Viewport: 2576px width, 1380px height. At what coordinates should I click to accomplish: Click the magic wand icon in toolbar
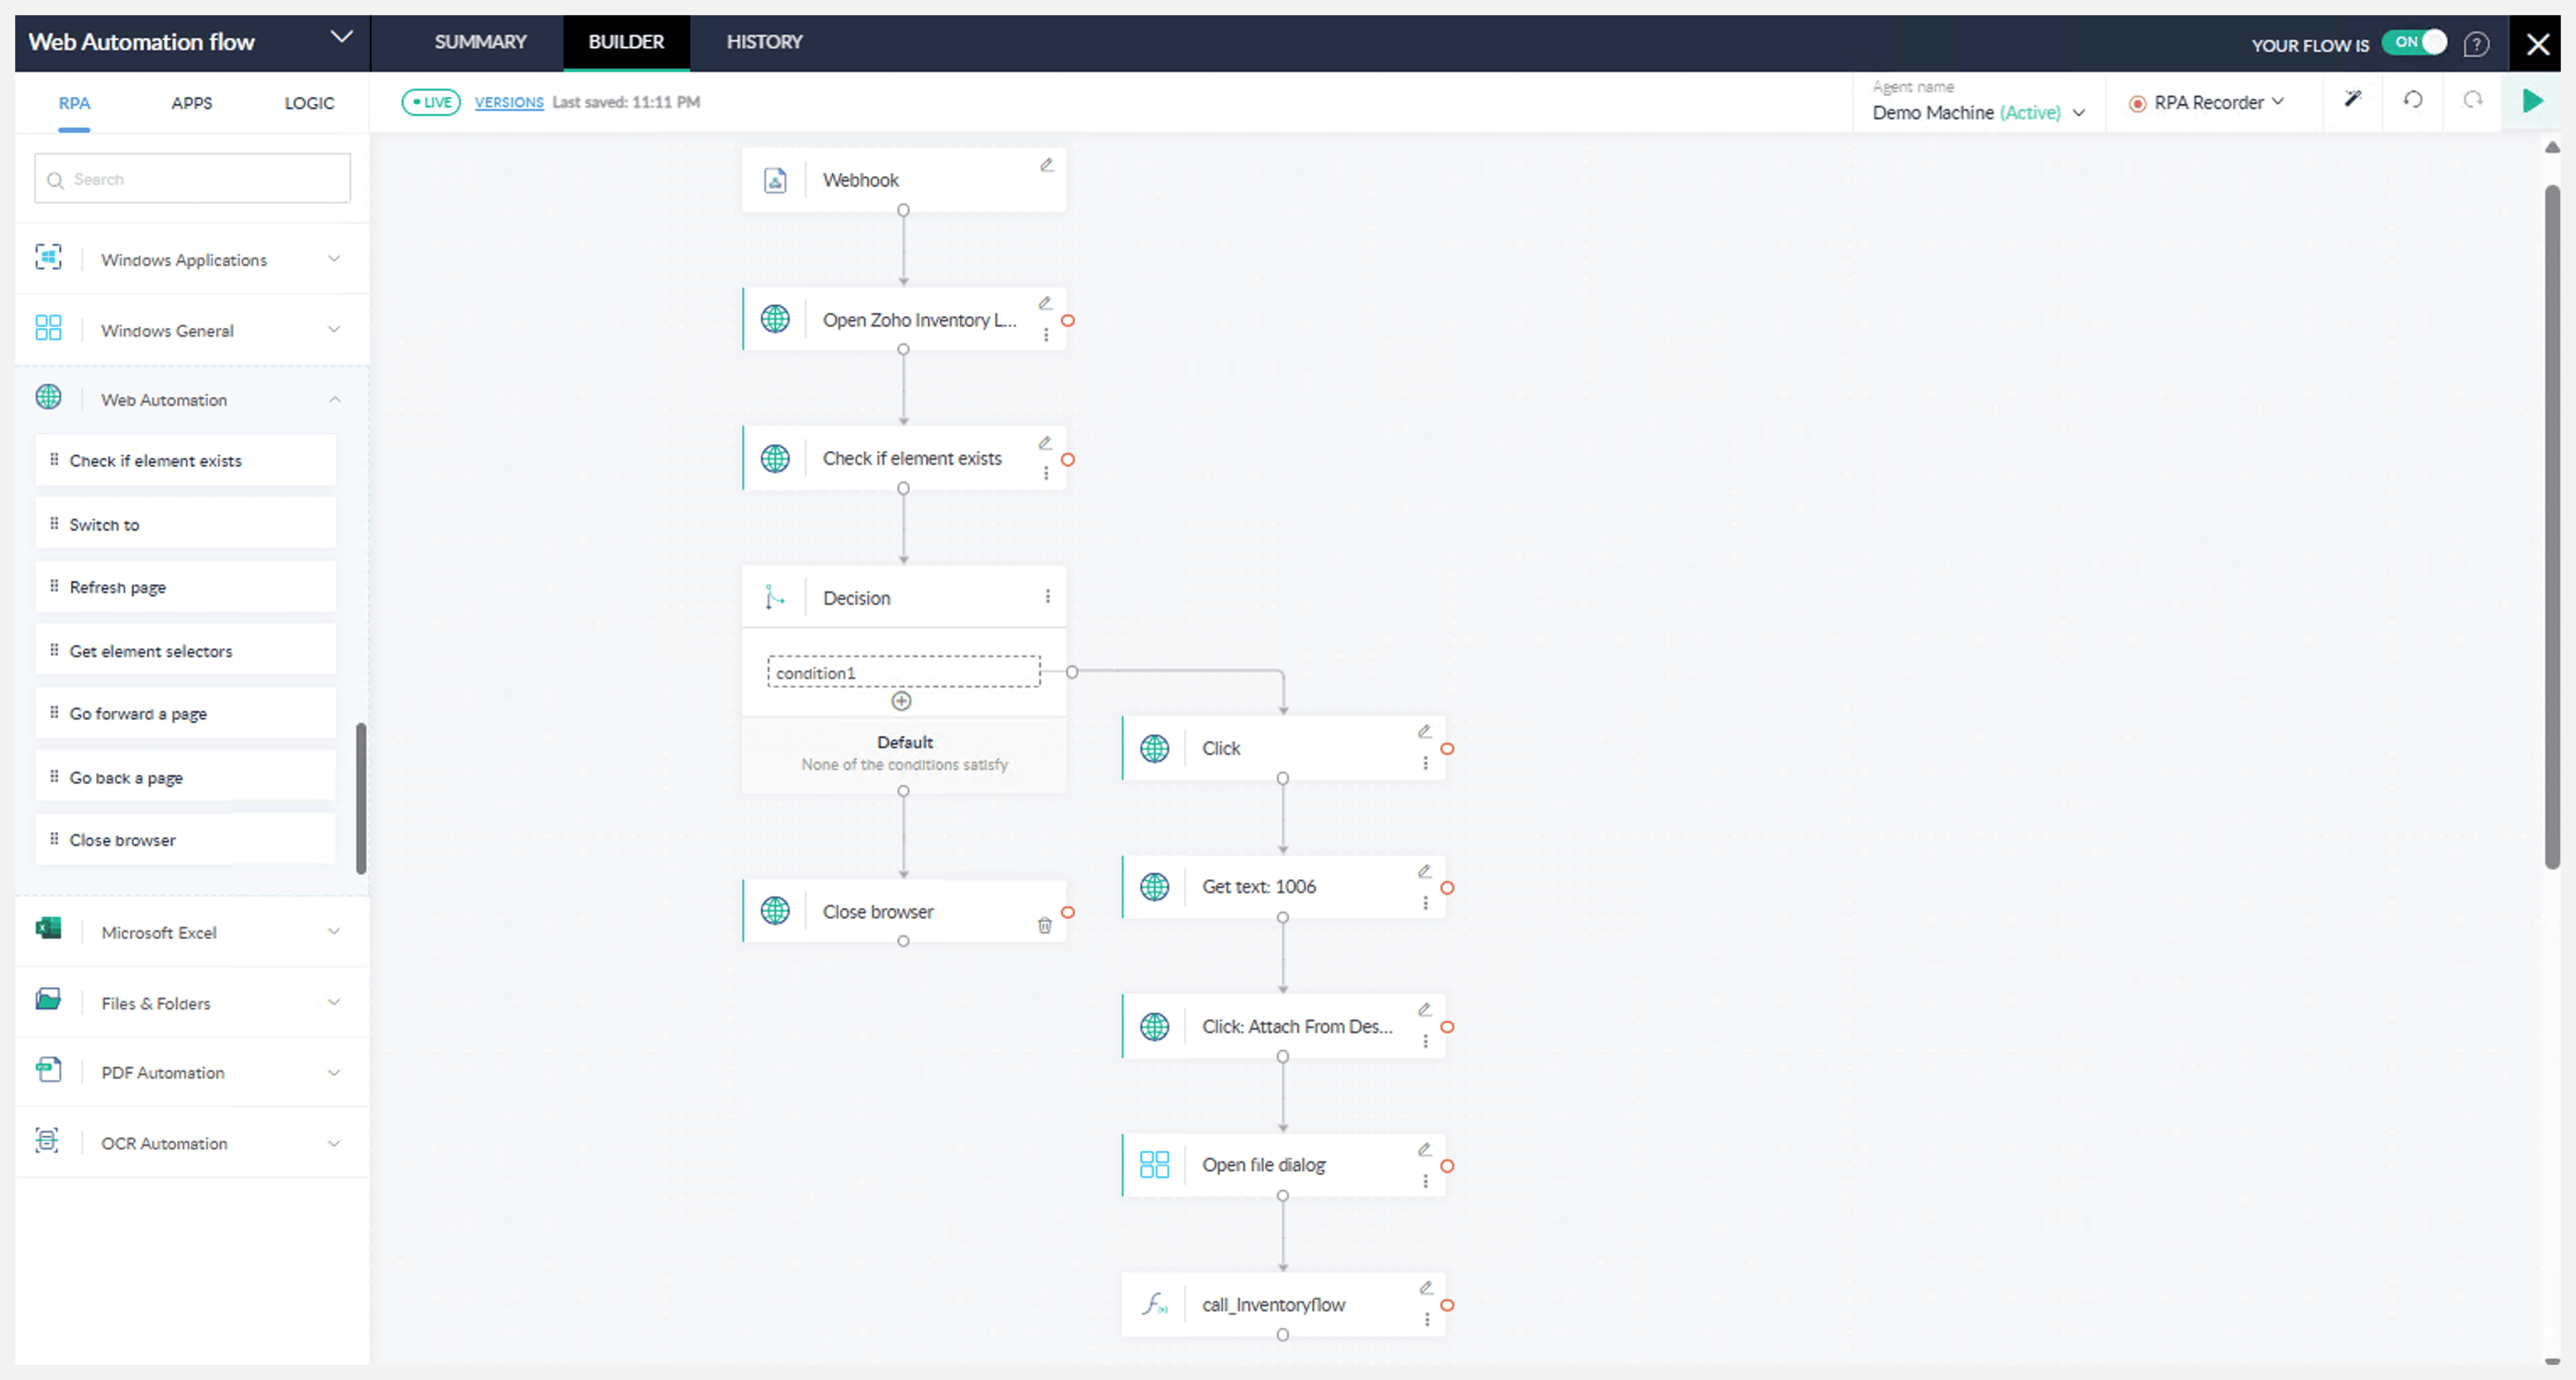[x=2352, y=99]
